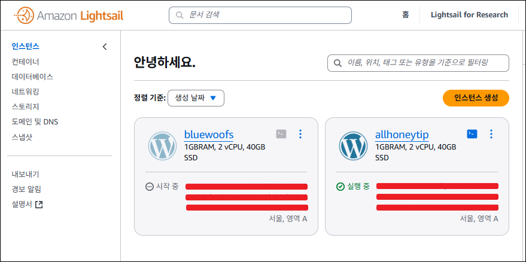
Task: Click the Amazon Lightsail logo
Action: [x=68, y=16]
